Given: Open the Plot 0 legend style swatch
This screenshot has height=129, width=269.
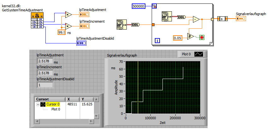Looking at the screenshot, I should pos(199,54).
